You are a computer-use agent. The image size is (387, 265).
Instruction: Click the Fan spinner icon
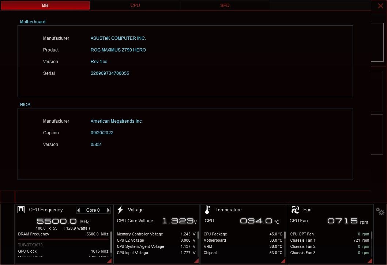295,210
